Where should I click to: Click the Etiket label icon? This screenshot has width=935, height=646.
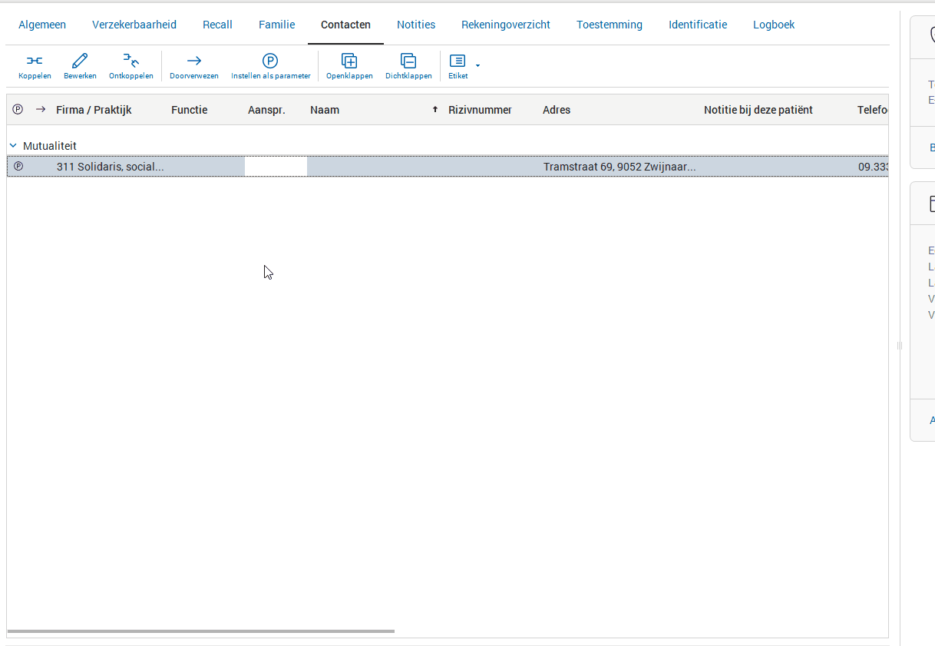click(457, 61)
